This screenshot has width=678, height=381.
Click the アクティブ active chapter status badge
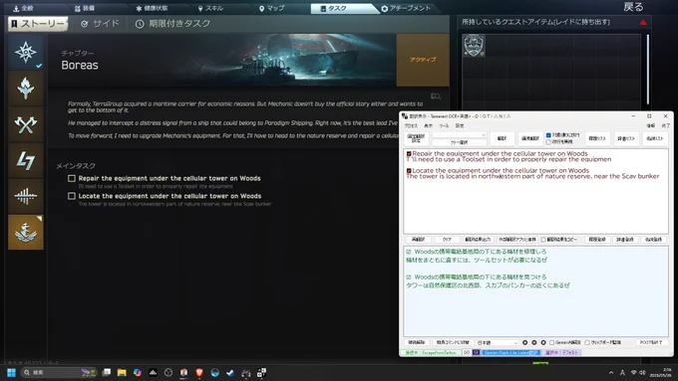(423, 60)
